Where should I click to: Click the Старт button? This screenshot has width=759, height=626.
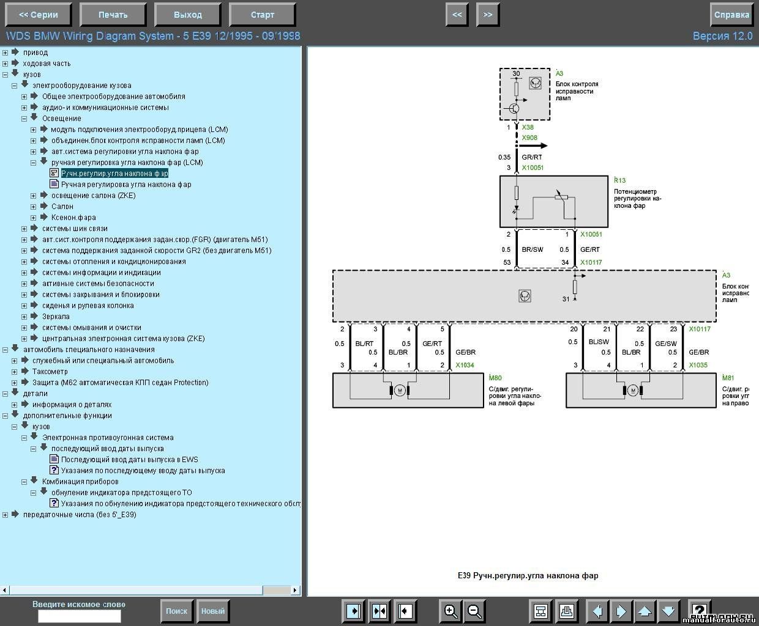(262, 15)
